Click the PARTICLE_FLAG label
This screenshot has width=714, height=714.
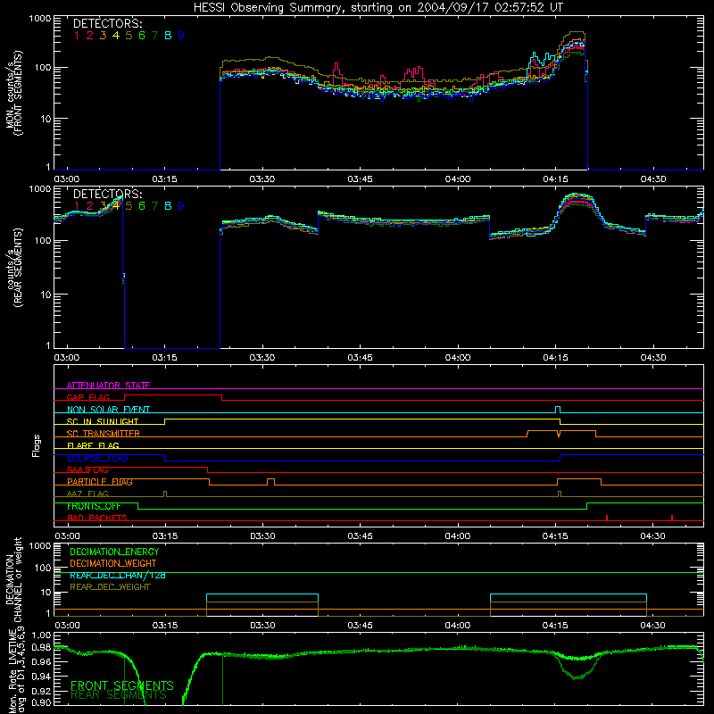100,482
